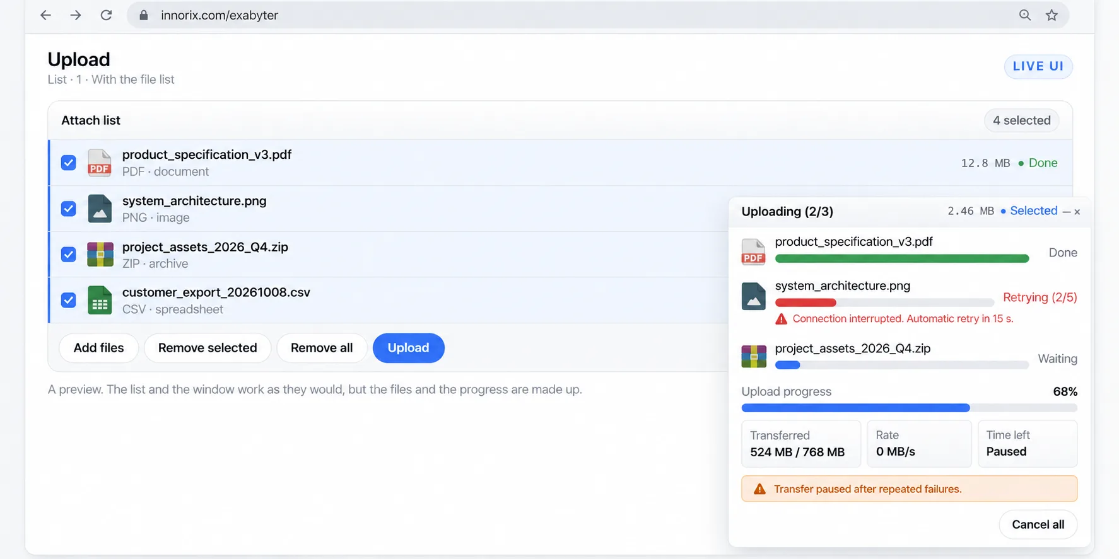The width and height of the screenshot is (1119, 559).
Task: Click the Add files button
Action: click(x=99, y=348)
